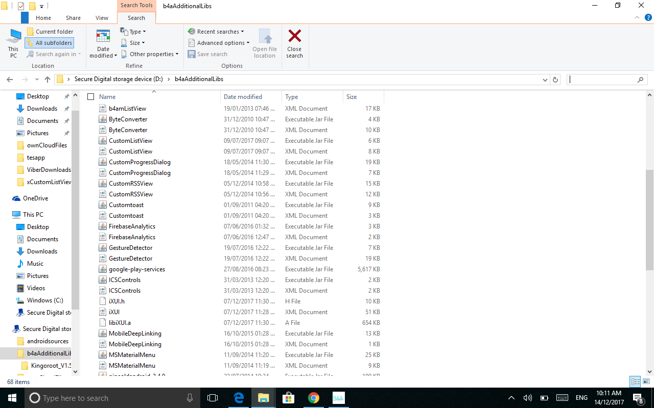Switch to Details view in status bar
The height and width of the screenshot is (408, 654).
point(636,381)
